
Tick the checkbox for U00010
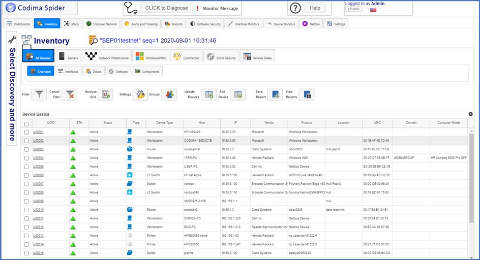point(26,210)
